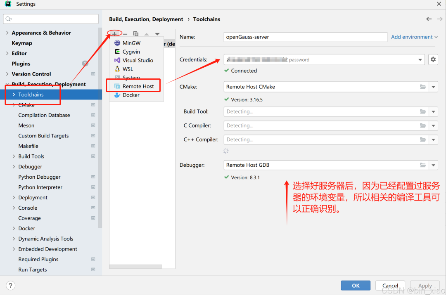This screenshot has width=446, height=298.
Task: Confirm settings with OK button
Action: pyautogui.click(x=356, y=286)
